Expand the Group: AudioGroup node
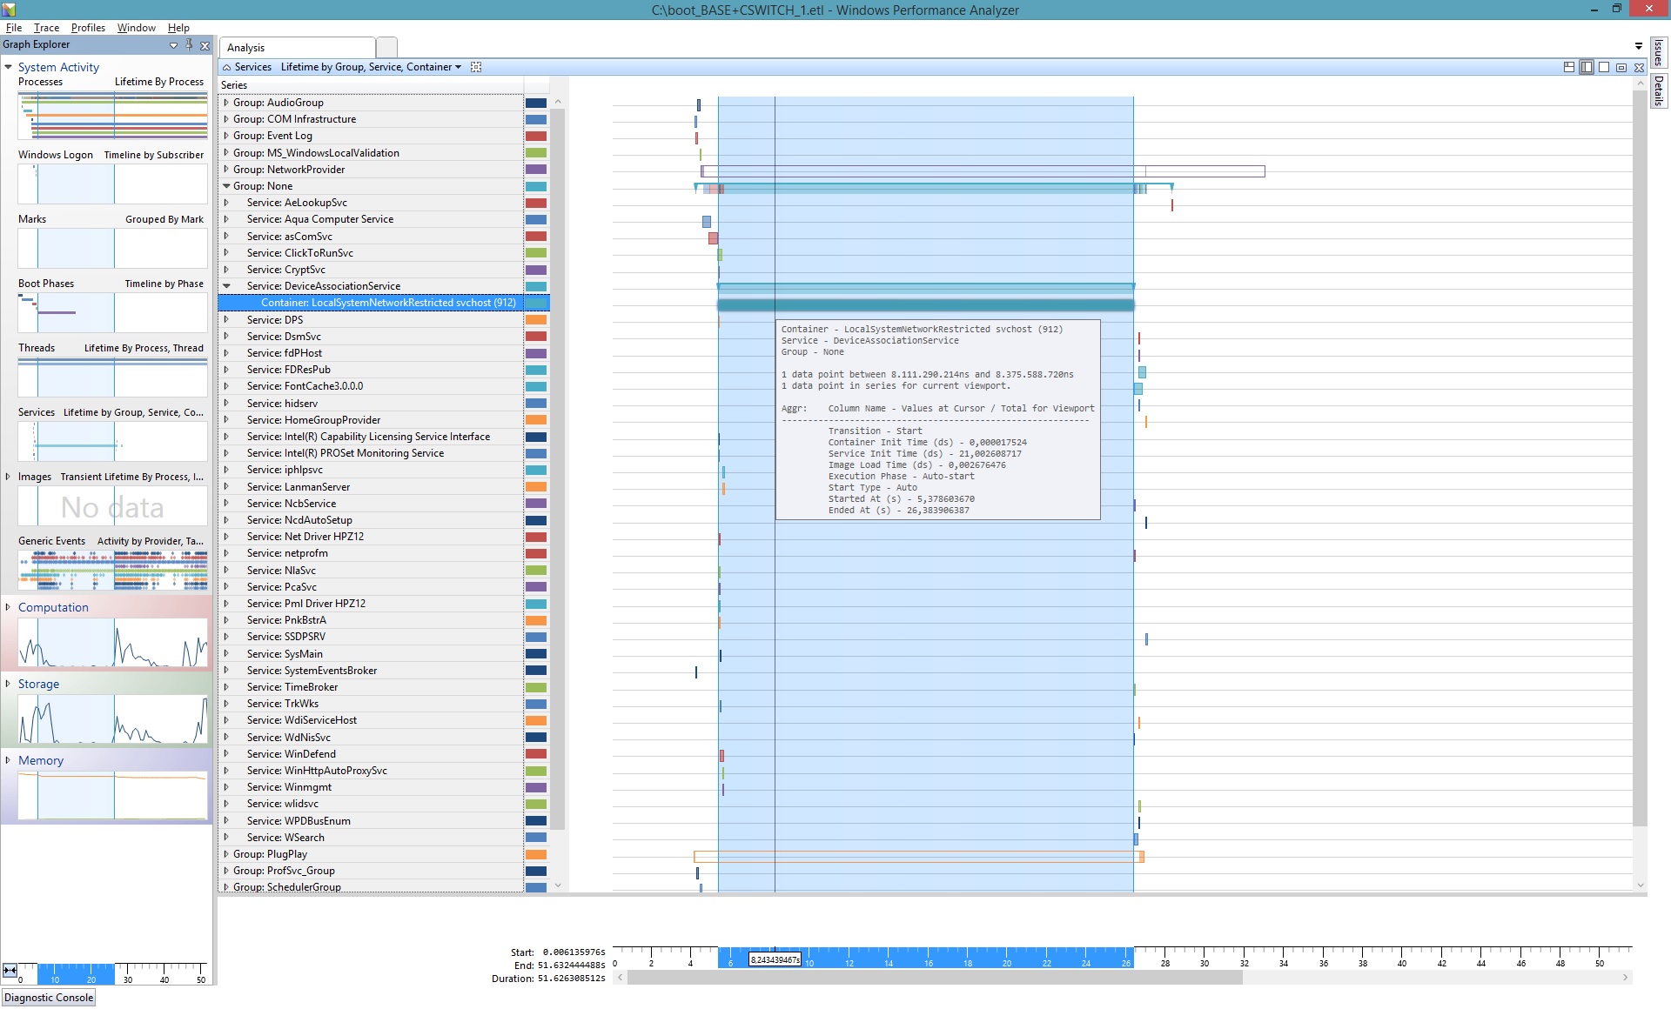This screenshot has height=1009, width=1671. click(226, 103)
